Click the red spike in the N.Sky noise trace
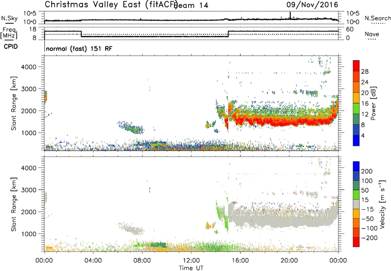Viewport: 391px width, 271px height. coord(290,15)
